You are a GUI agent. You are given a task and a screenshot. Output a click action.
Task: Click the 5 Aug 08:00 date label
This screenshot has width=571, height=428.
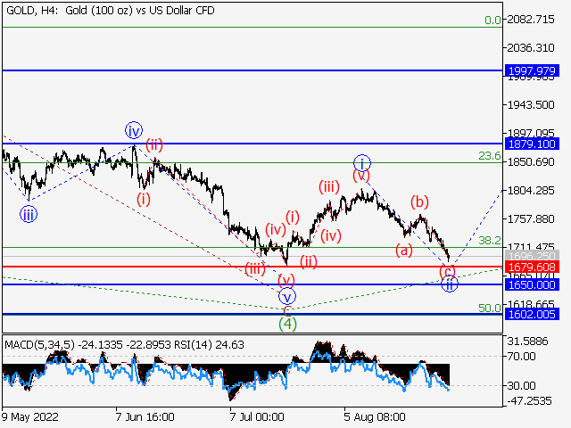(x=375, y=416)
